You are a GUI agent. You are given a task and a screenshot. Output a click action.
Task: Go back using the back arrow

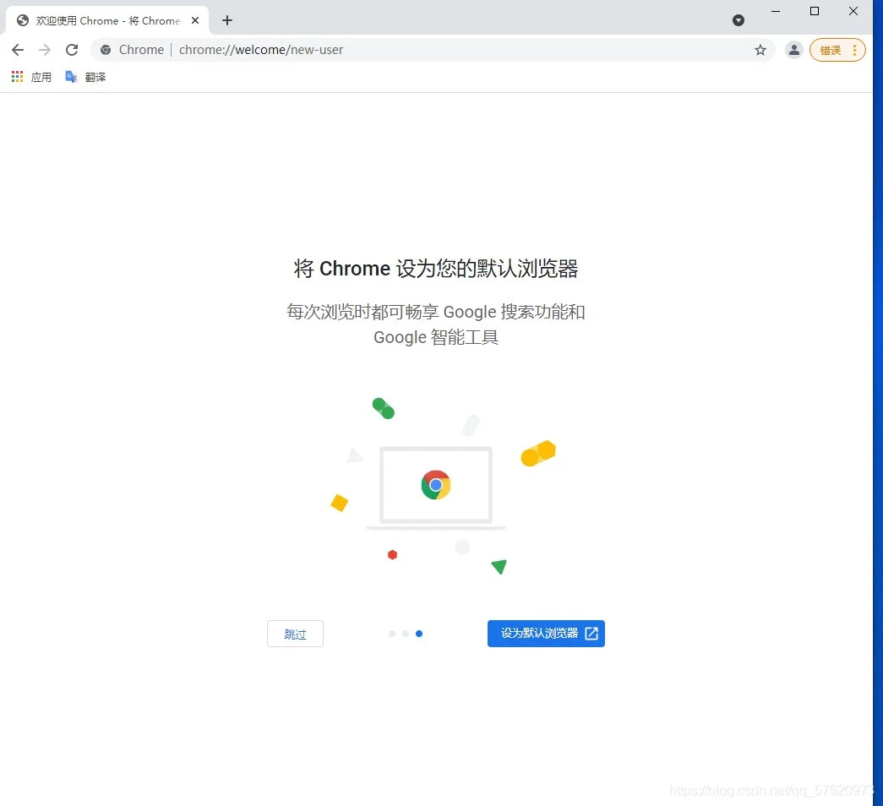coord(18,50)
